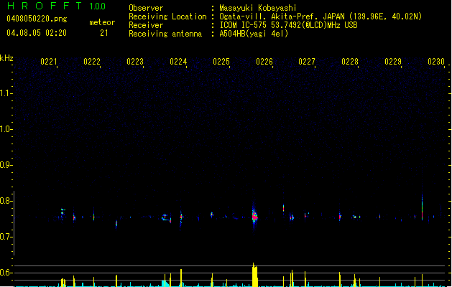Select the A504HB(yagi 4el) antenna text

coord(254,34)
